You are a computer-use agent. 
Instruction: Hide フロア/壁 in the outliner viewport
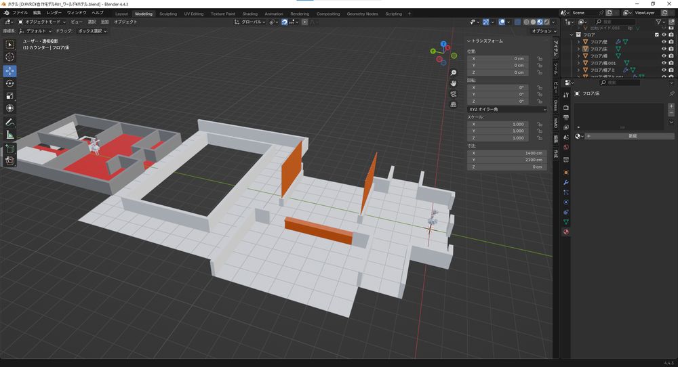click(x=664, y=41)
